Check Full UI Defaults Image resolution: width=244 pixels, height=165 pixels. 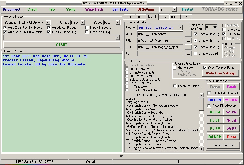pyautogui.click(x=127, y=69)
